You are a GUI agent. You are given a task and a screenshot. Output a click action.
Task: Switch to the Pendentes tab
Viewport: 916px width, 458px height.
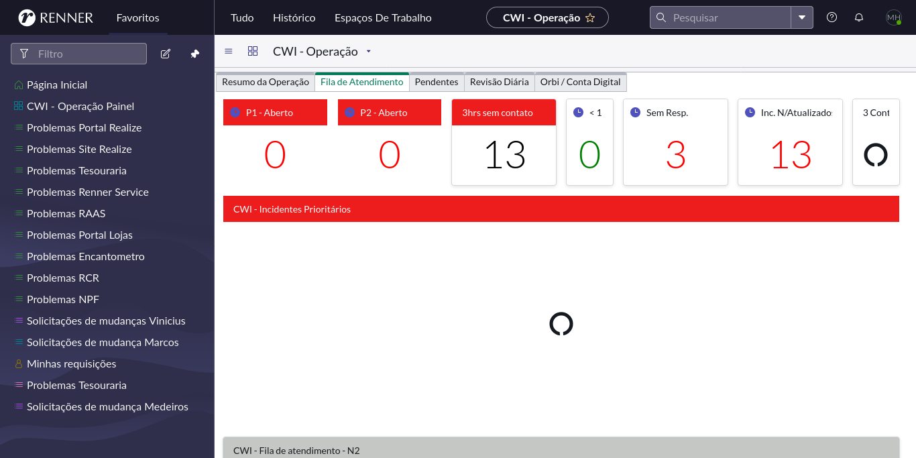437,82
